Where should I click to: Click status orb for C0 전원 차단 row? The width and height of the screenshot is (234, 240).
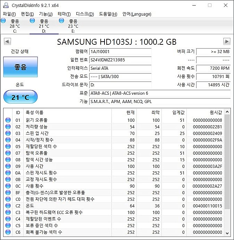click(x=8, y=199)
